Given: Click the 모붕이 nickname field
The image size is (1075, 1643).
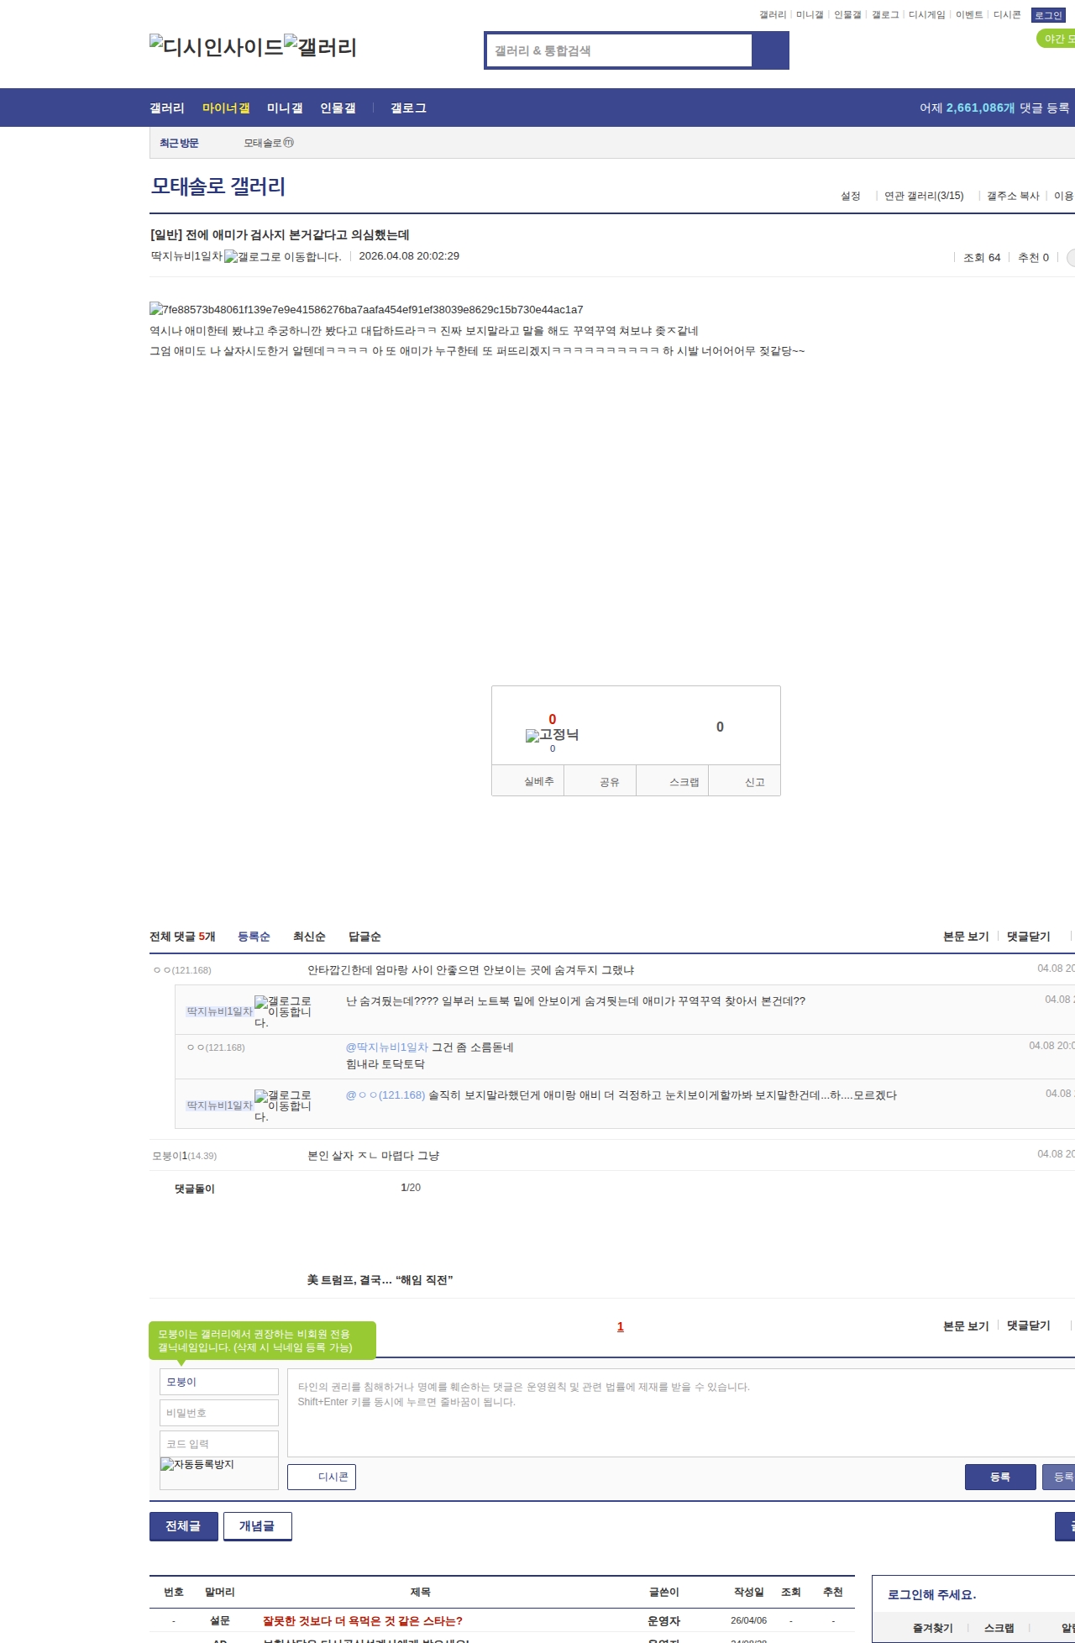Looking at the screenshot, I should [219, 1382].
